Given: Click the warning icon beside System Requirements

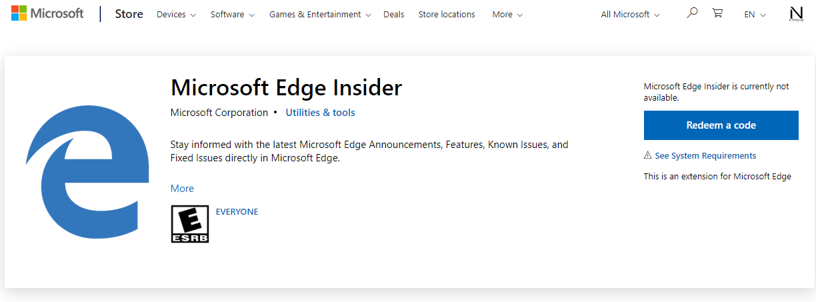Looking at the screenshot, I should point(647,155).
